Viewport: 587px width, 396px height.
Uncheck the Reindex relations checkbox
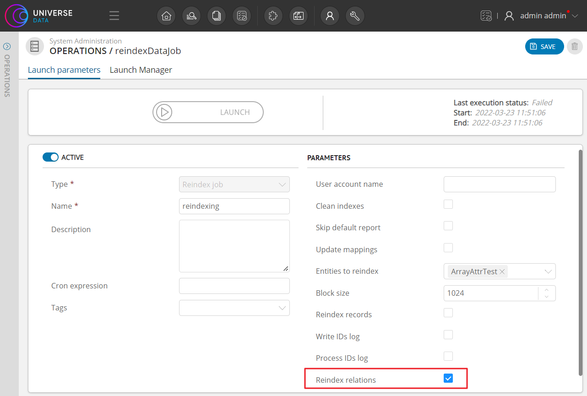(x=448, y=378)
